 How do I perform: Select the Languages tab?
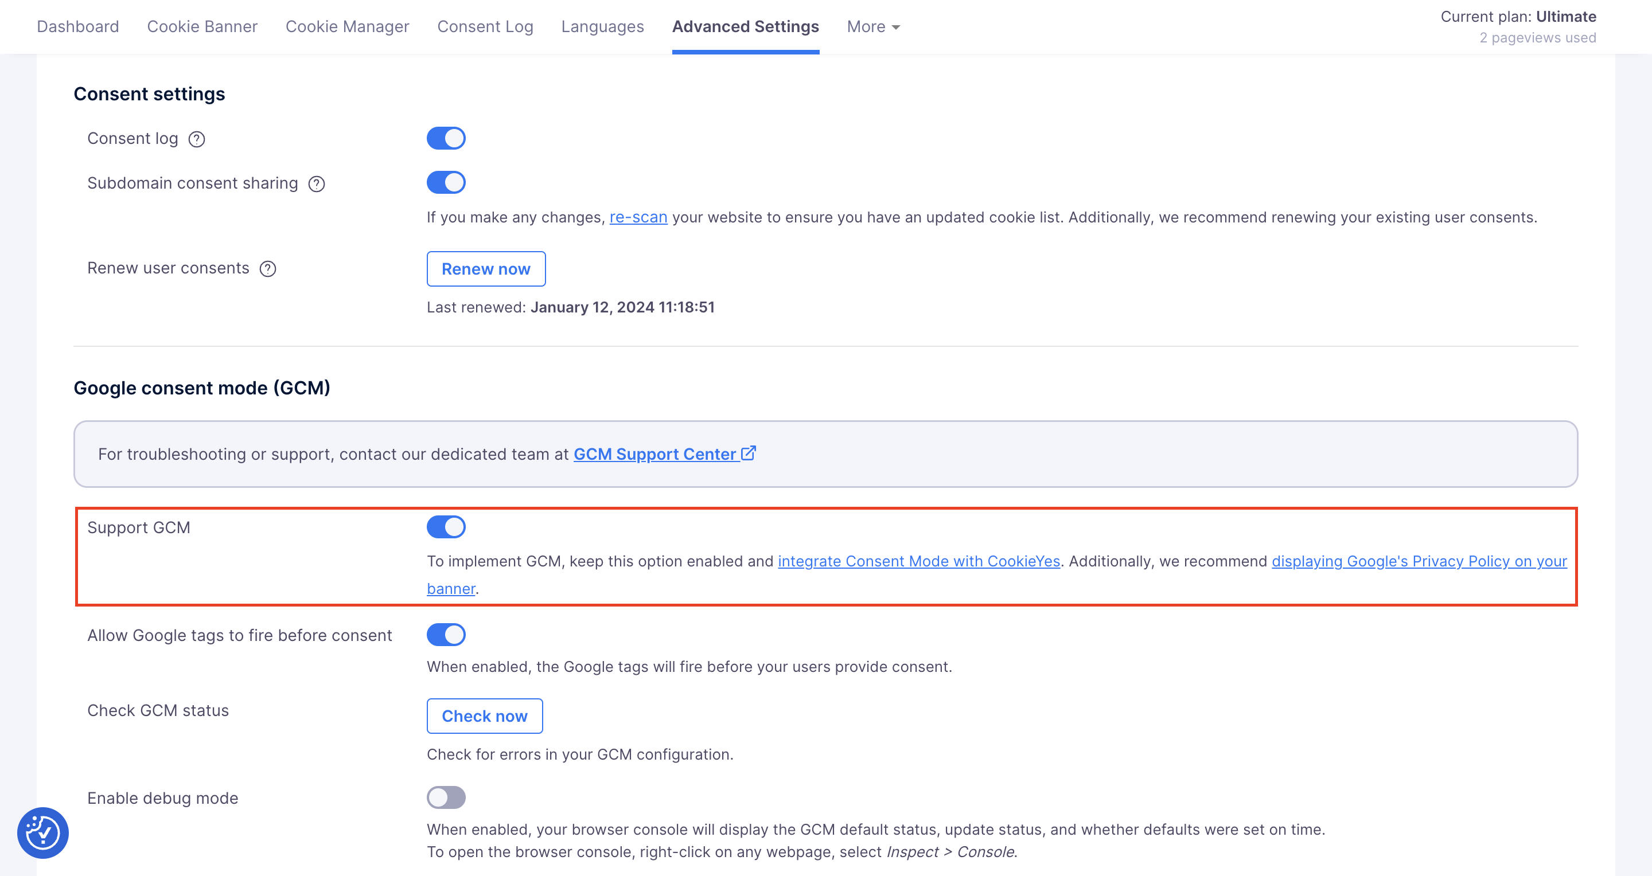click(x=602, y=26)
